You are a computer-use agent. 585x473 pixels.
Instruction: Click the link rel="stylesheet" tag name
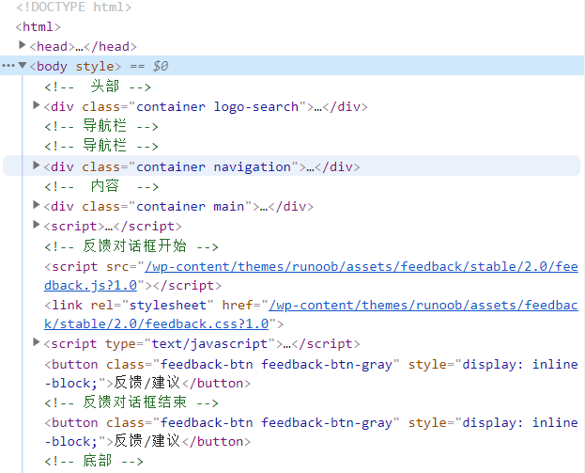68,306
